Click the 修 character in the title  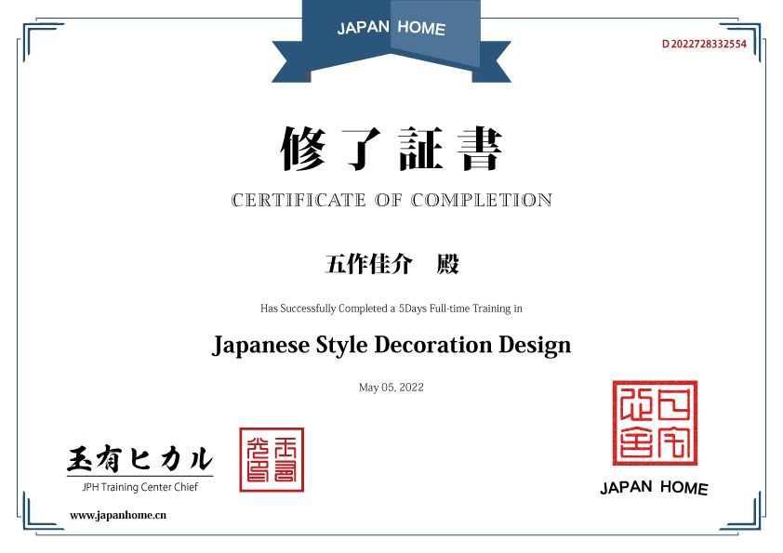tap(303, 149)
